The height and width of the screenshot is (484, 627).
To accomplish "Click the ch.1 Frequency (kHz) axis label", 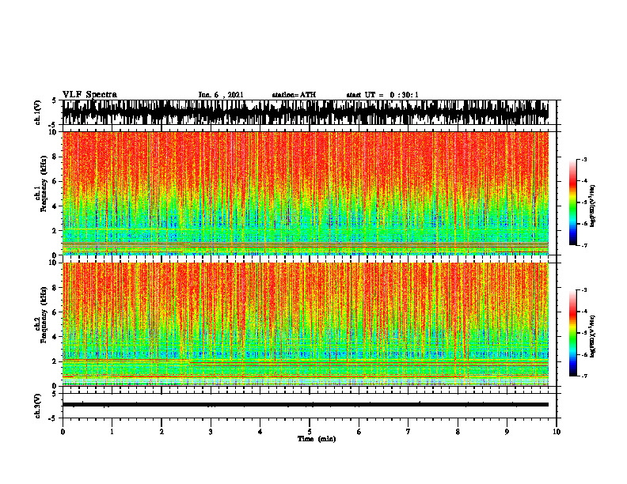I will click(41, 183).
